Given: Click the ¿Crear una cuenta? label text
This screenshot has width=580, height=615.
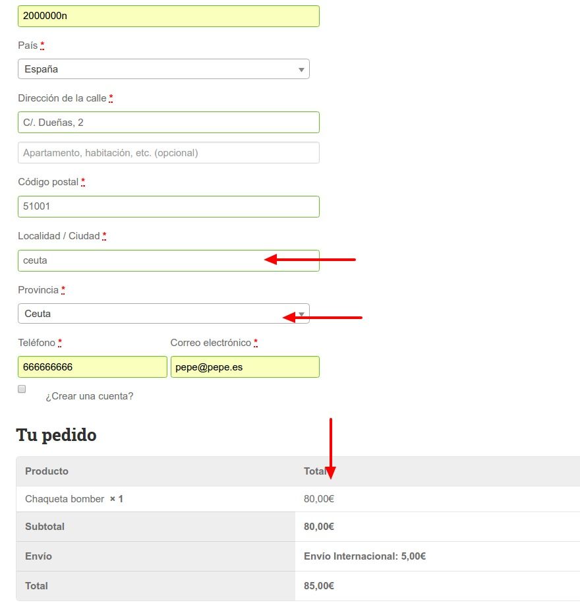Looking at the screenshot, I should (90, 396).
